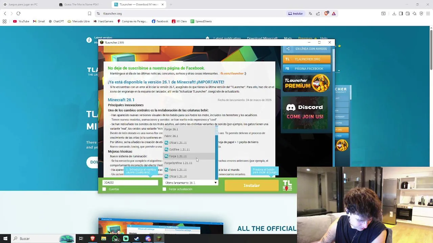Open the YouTube bookmark
The height and width of the screenshot is (243, 433).
coord(21,21)
